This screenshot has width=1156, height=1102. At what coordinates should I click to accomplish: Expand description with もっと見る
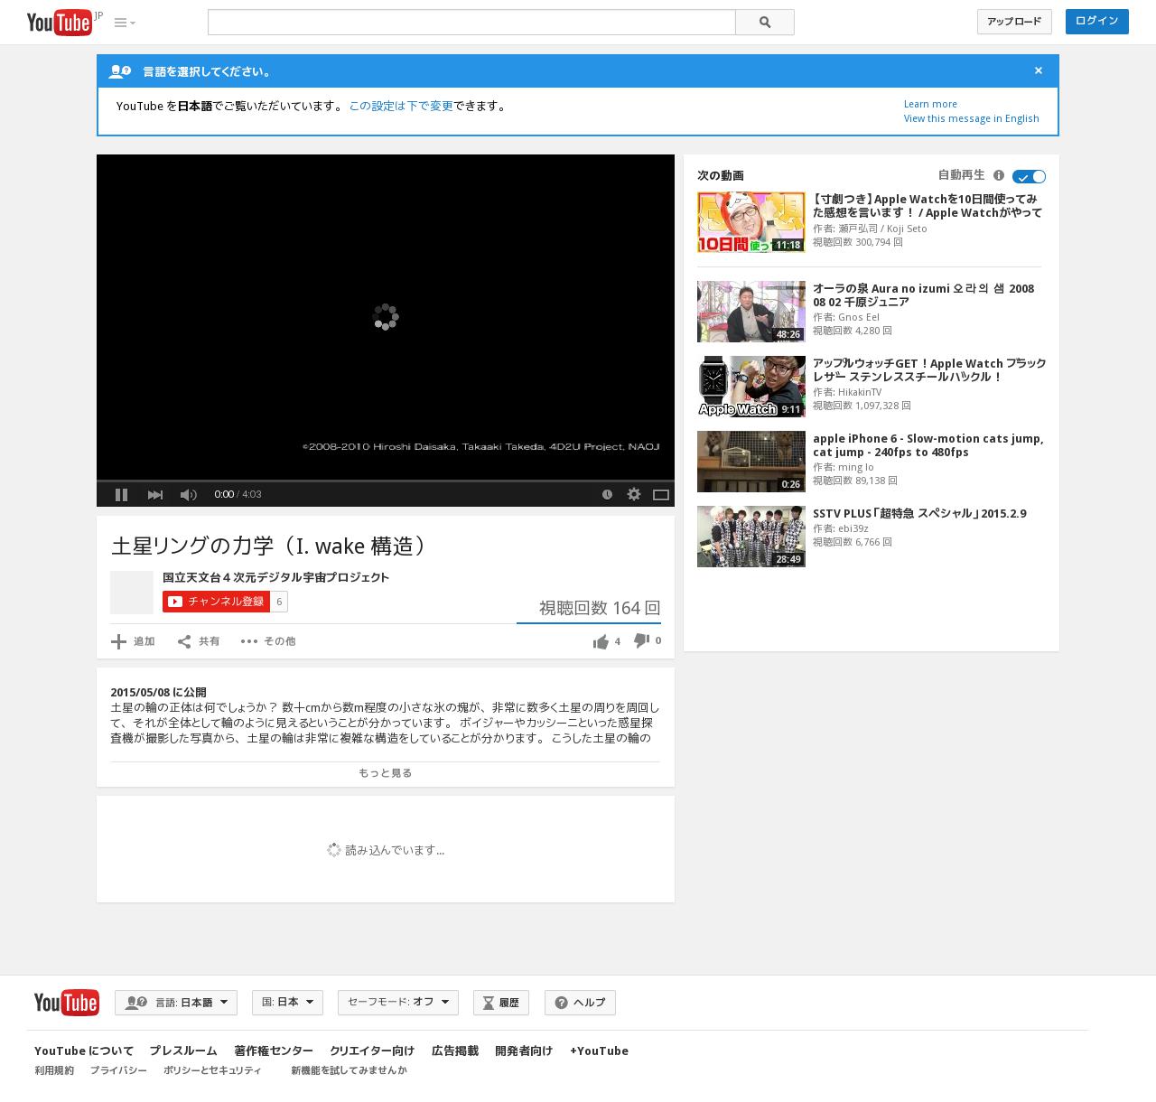point(385,773)
